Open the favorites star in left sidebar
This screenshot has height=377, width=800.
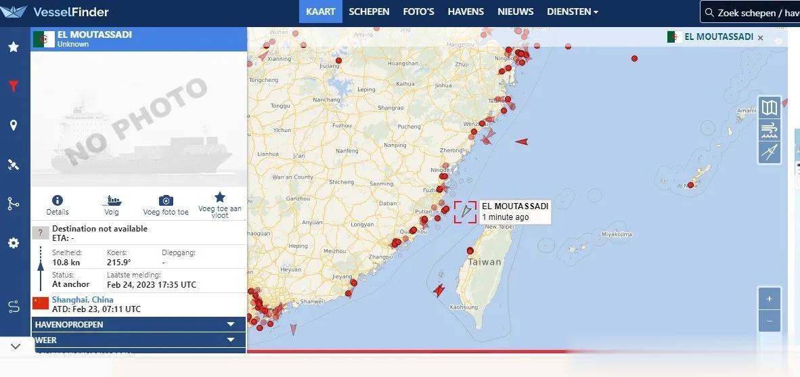pos(14,47)
